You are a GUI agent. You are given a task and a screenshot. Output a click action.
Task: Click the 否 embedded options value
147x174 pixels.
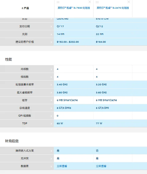coord(97,151)
